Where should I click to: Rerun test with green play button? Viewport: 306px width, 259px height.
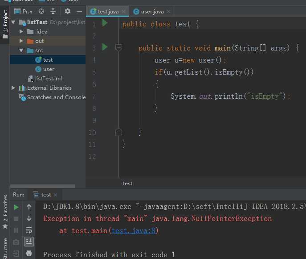pyautogui.click(x=16, y=207)
